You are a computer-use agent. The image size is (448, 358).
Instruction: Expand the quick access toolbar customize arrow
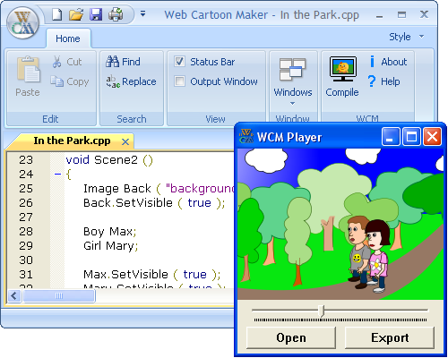(143, 13)
